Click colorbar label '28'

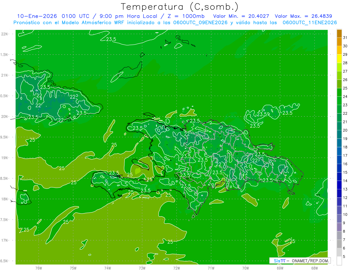(345, 63)
